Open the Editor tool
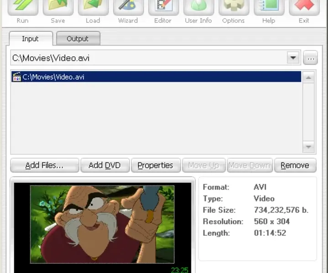Image resolution: width=328 pixels, height=273 pixels. [x=163, y=7]
